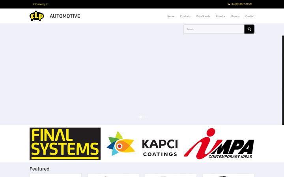This screenshot has height=177, width=284.
Task: Click the +44 (0)1302 571571 phone link
Action: coord(240,4)
